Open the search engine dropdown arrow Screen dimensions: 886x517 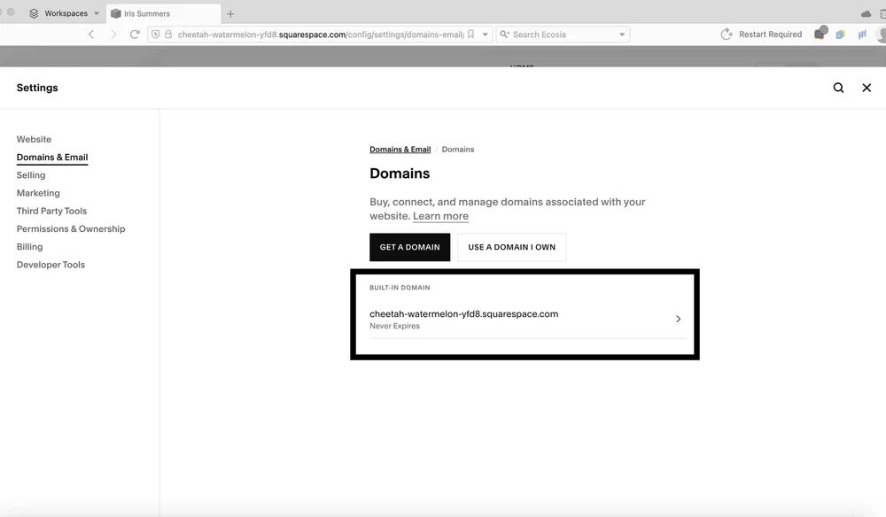point(622,35)
